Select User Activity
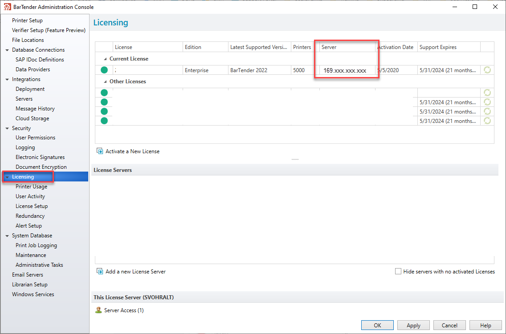This screenshot has width=506, height=334. (30, 196)
